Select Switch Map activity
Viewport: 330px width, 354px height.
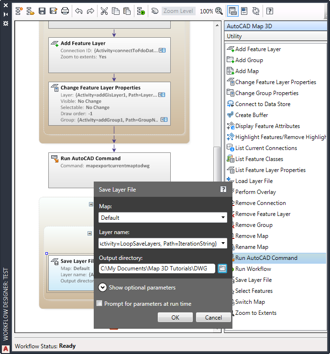coord(250,302)
